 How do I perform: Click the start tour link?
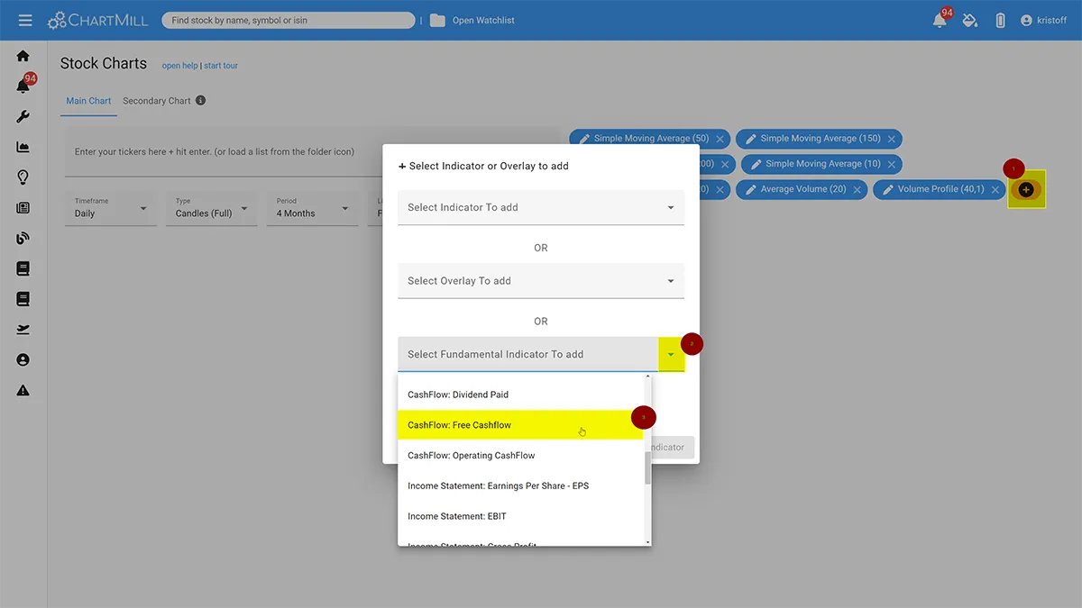[221, 66]
